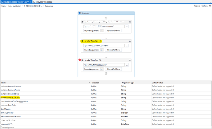Select Sequence in the breadcrumb
Image resolution: width=212 pixels, height=129 pixels.
[49, 6]
